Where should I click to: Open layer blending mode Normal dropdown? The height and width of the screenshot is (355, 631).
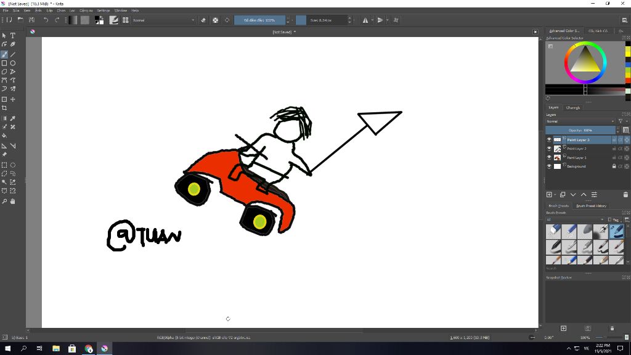click(x=580, y=121)
